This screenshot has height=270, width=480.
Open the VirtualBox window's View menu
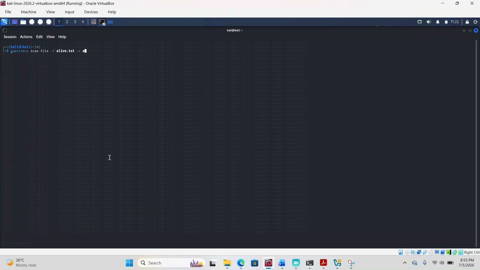[50, 12]
